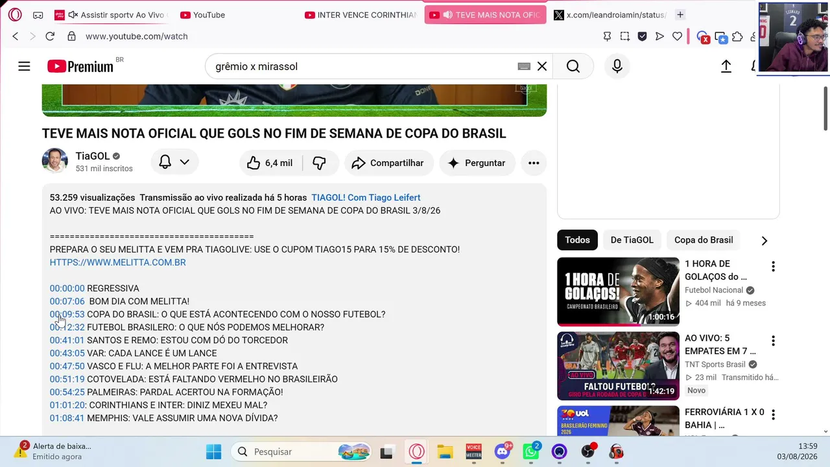Open options menu for FERROVIÁRIA 1 X 0 BAHIA
This screenshot has height=467, width=830.
pyautogui.click(x=772, y=414)
